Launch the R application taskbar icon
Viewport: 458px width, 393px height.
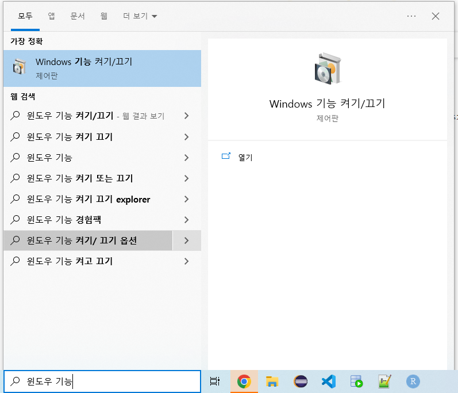coord(413,381)
